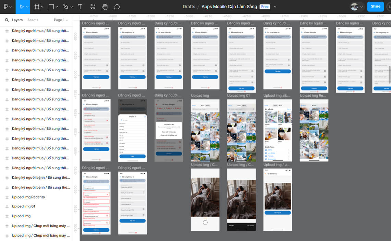Select the Text tool
This screenshot has height=241, width=391.
point(80,7)
